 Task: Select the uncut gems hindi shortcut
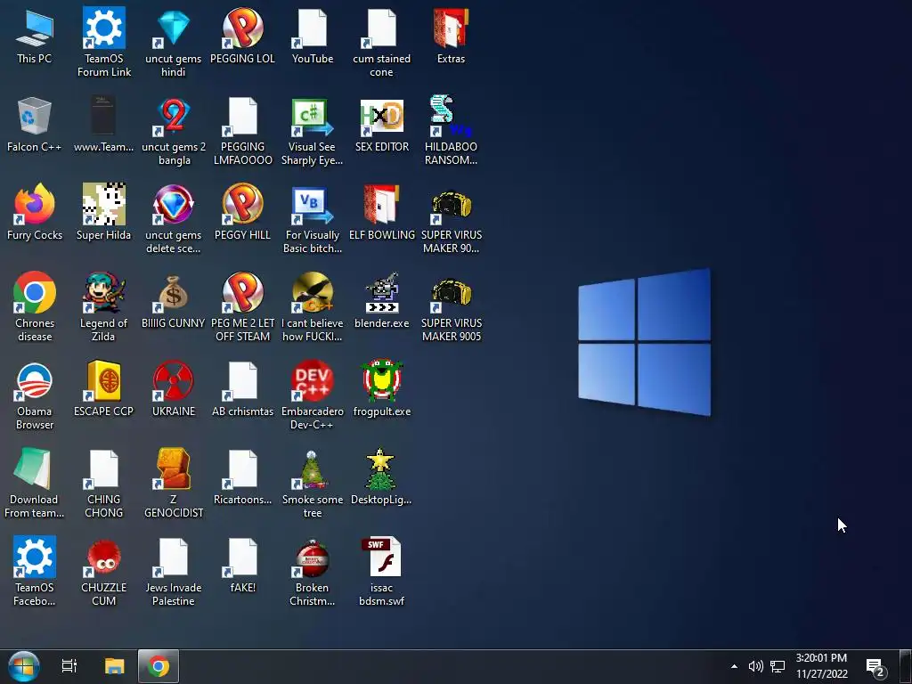(174, 42)
